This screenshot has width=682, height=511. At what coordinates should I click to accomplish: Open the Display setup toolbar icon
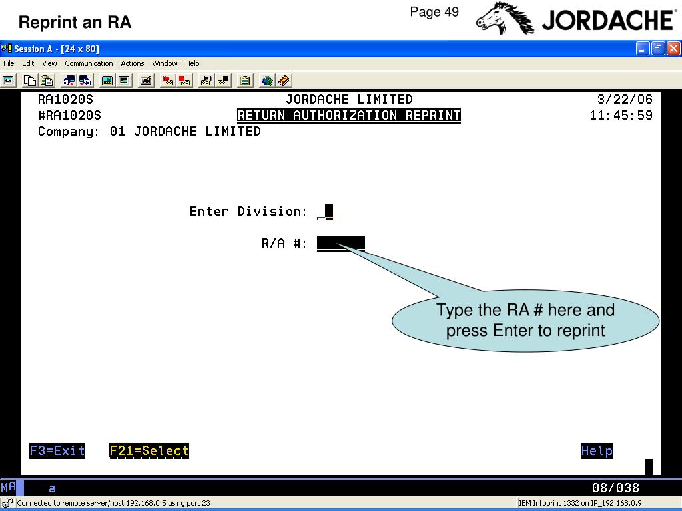[x=107, y=81]
